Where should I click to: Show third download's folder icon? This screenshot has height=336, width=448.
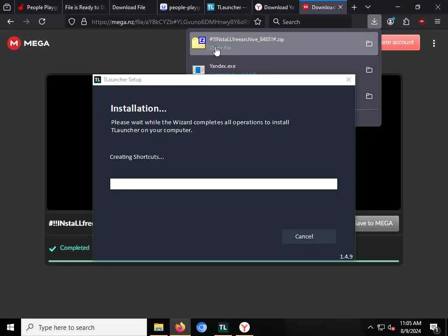click(x=369, y=96)
